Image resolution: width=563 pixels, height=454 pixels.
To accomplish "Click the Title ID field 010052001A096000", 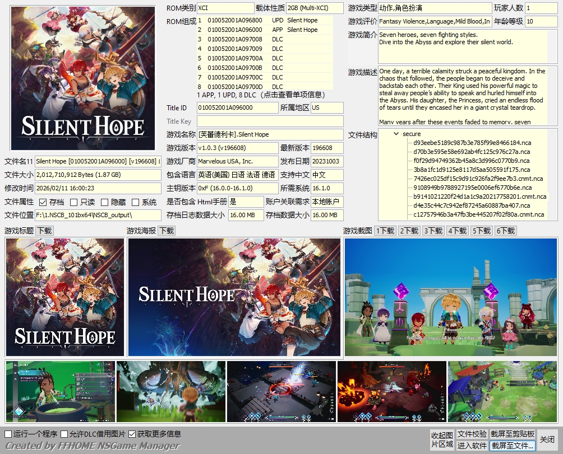I will pyautogui.click(x=237, y=108).
